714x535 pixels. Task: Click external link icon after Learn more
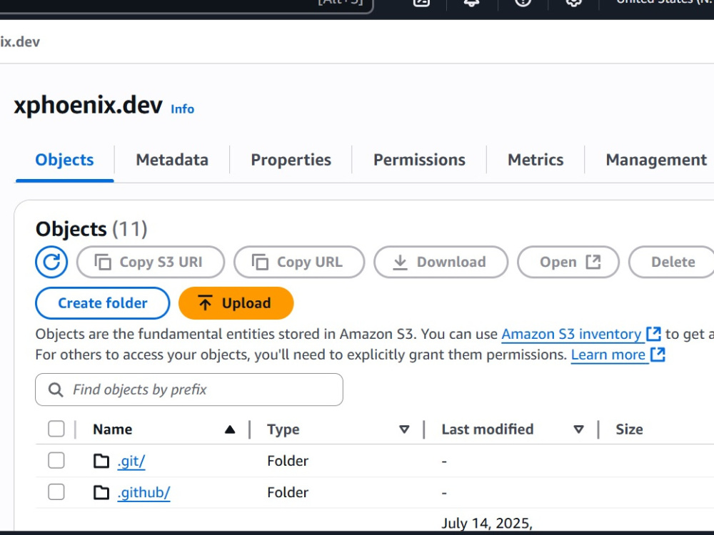(658, 355)
